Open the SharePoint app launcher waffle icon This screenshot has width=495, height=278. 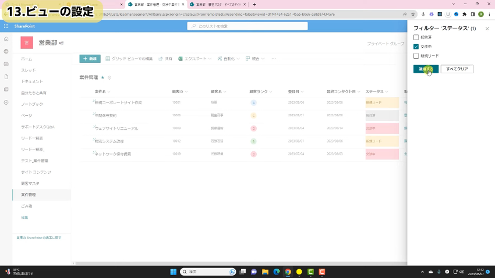click(x=6, y=26)
